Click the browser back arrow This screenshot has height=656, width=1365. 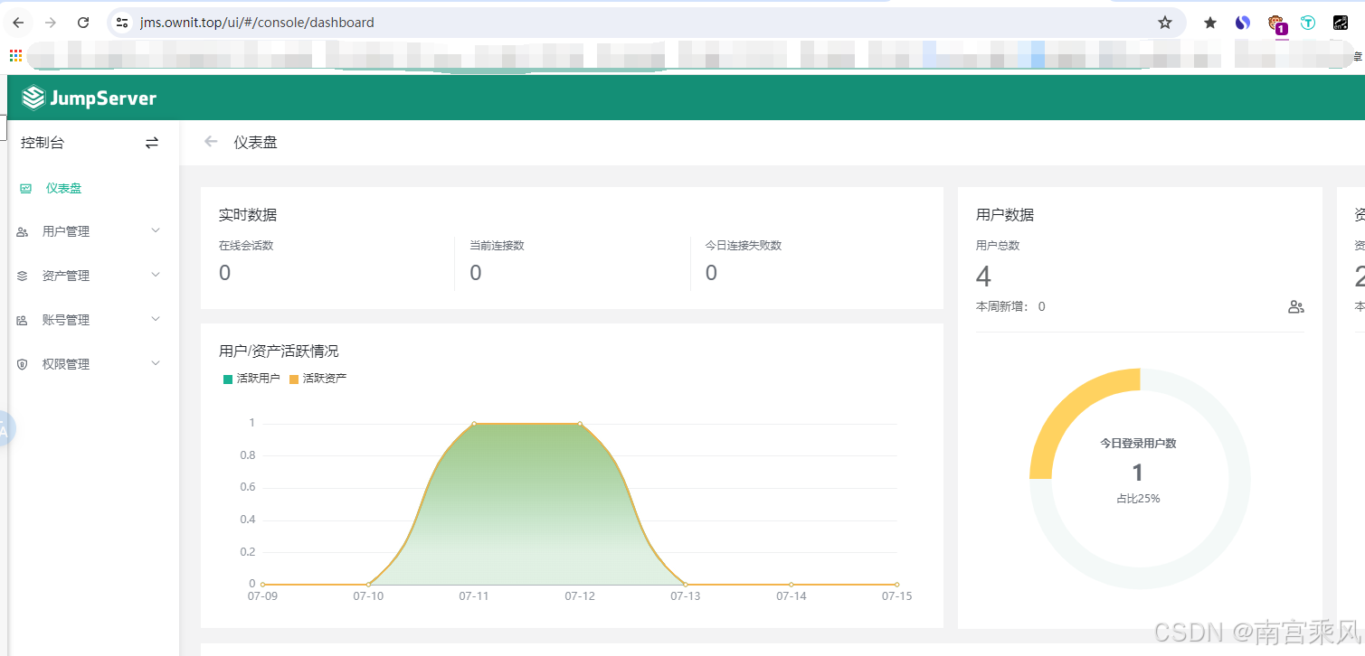coord(18,23)
